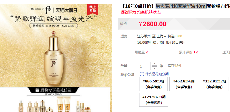230x112 pixels.
Task: Open the 上海 destination dropdown
Action: (x=161, y=36)
